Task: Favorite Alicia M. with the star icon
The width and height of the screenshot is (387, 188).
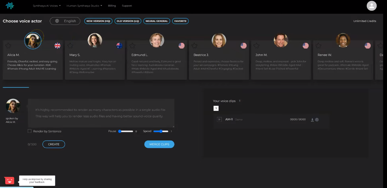Action: coord(8,45)
